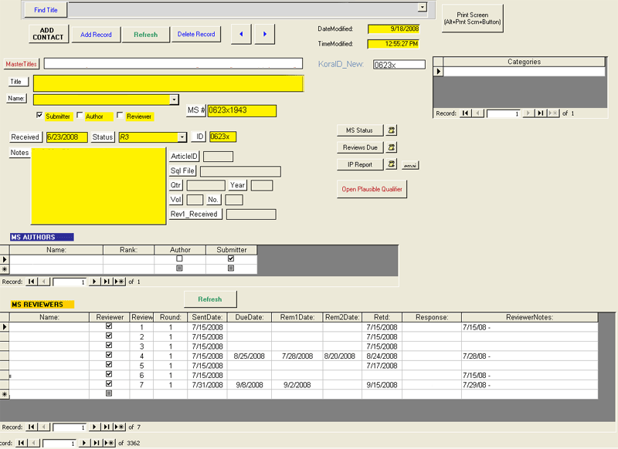Create new record in MS Authors navigator

[x=120, y=282]
